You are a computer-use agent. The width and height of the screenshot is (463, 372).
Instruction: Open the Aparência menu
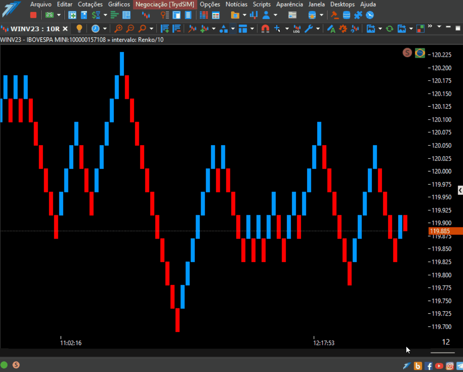289,4
